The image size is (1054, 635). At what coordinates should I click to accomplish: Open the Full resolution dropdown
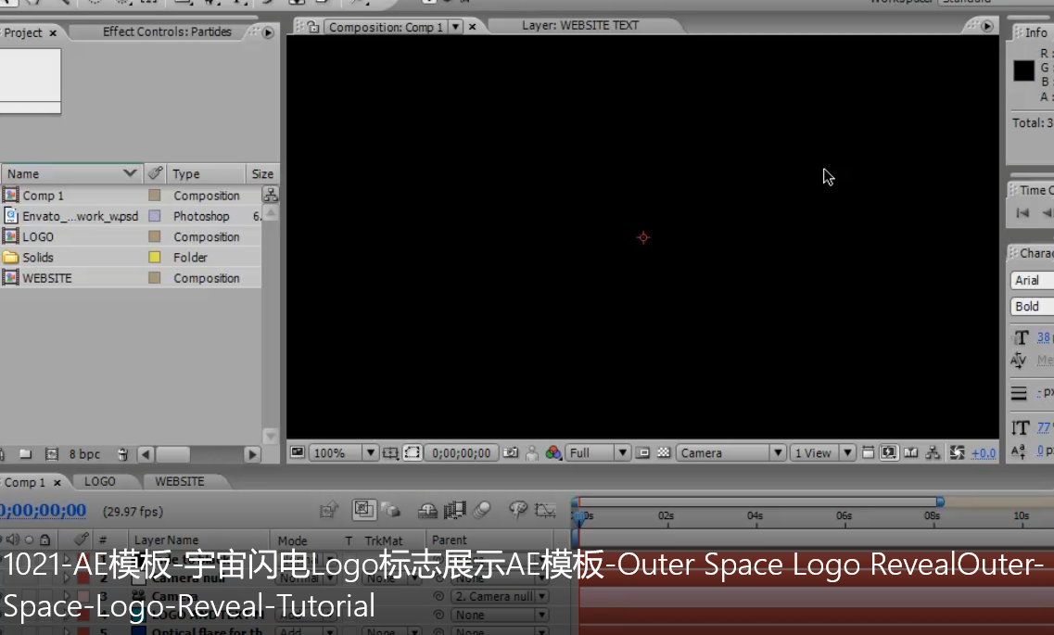tap(598, 453)
